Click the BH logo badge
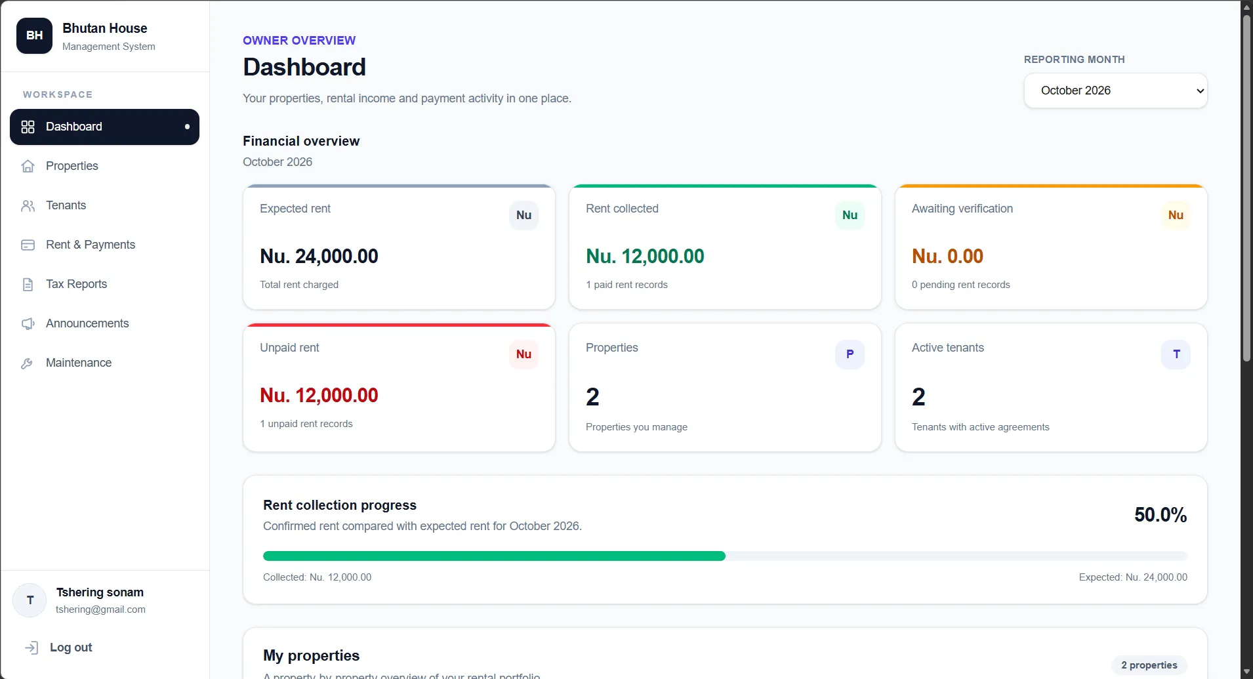 (x=34, y=35)
